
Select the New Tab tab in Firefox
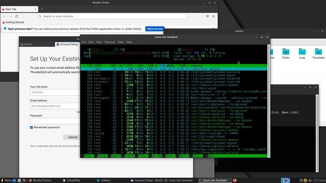pyautogui.click(x=19, y=9)
